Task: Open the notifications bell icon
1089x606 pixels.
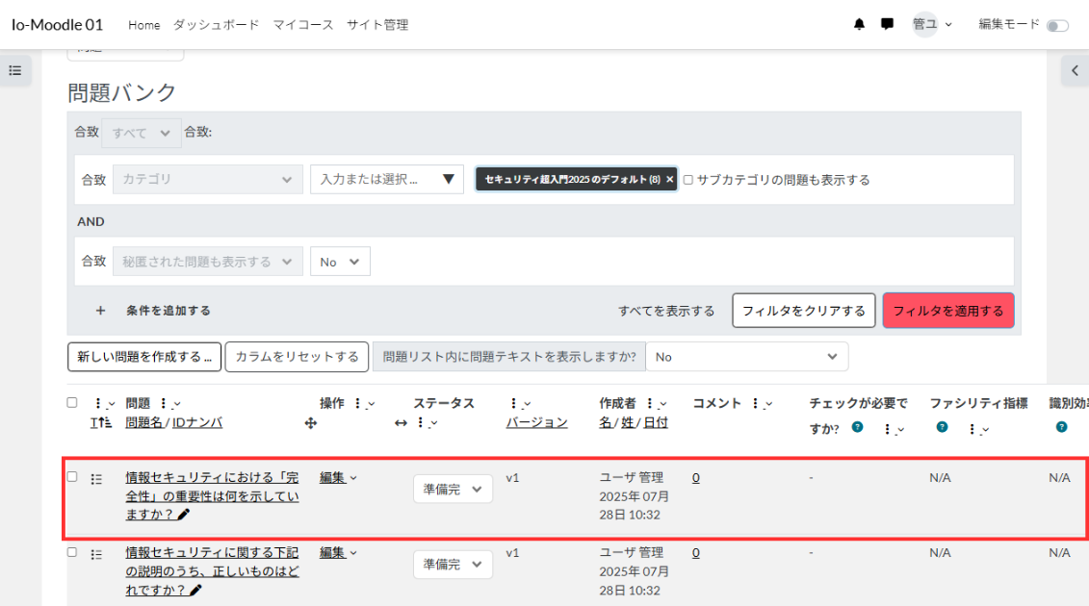Action: pyautogui.click(x=859, y=25)
